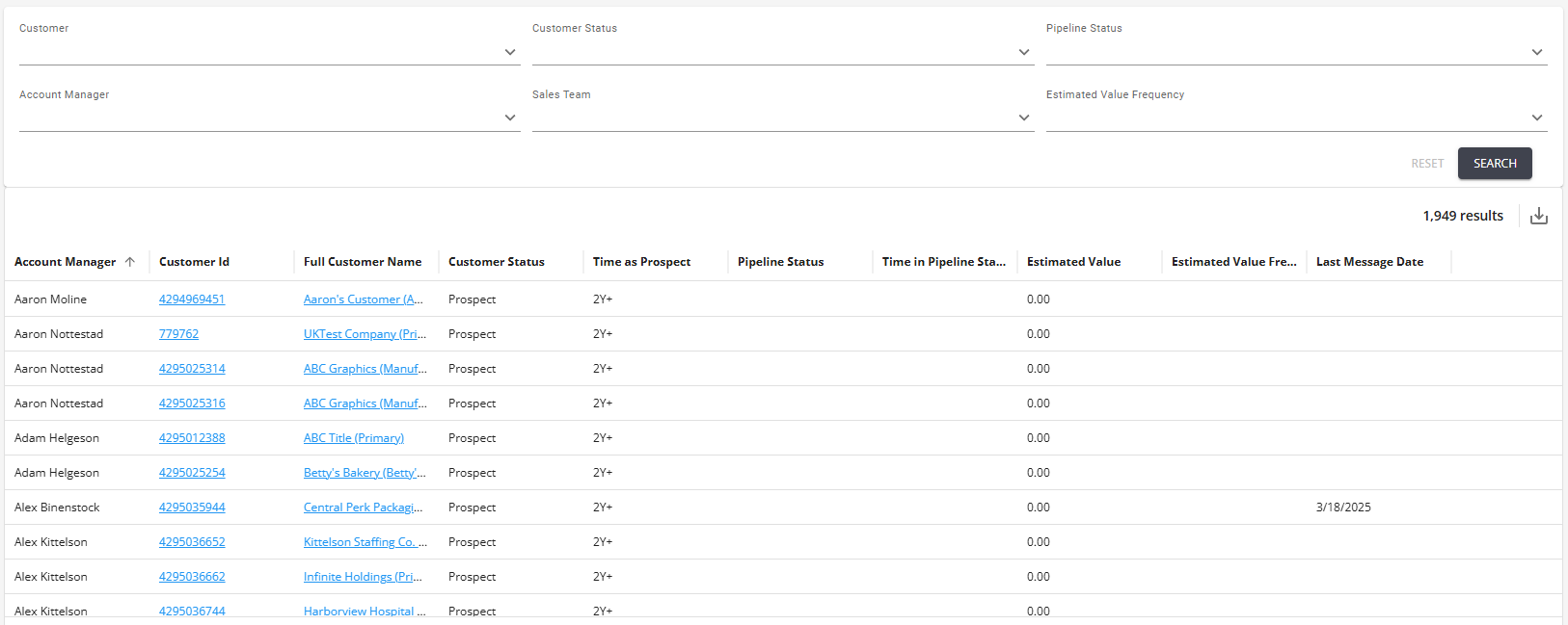The width and height of the screenshot is (1568, 625).
Task: Expand the Customer dropdown
Action: [509, 52]
